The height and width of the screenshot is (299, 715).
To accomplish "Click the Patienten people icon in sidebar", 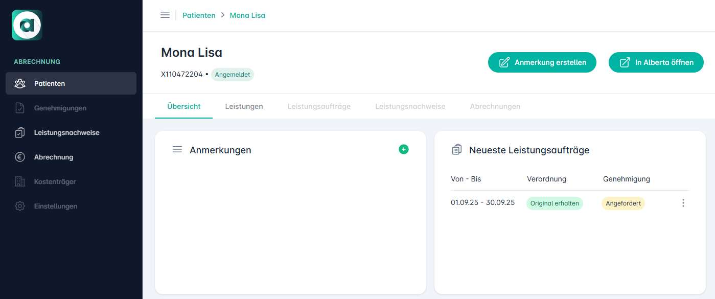I will click(20, 83).
